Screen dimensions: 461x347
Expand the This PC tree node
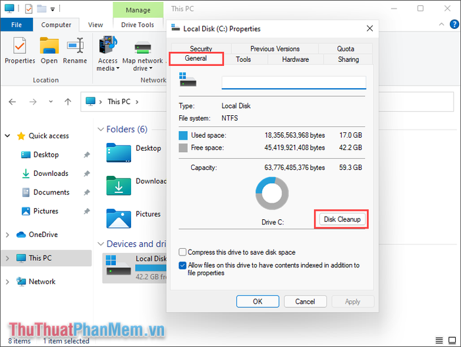(x=8, y=258)
